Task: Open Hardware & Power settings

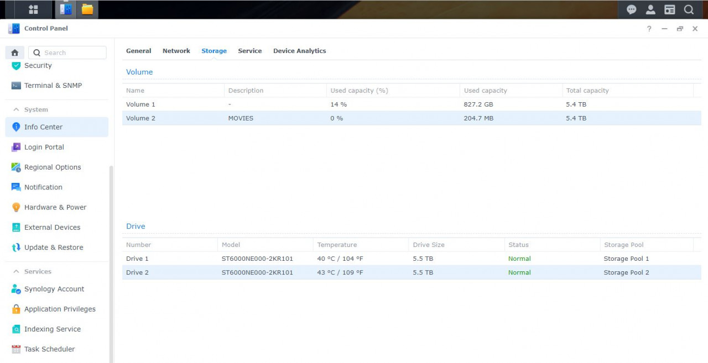Action: [55, 207]
